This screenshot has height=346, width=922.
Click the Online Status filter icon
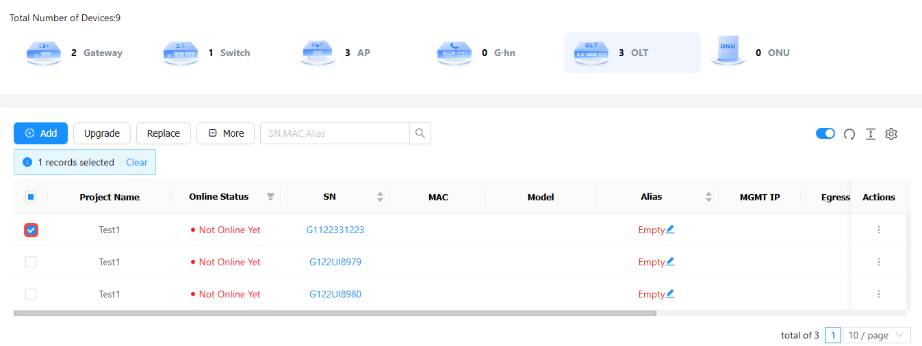coord(270,197)
